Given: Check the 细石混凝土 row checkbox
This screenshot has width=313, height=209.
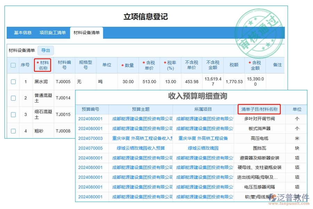Looking at the screenshot, I should click(x=13, y=115).
